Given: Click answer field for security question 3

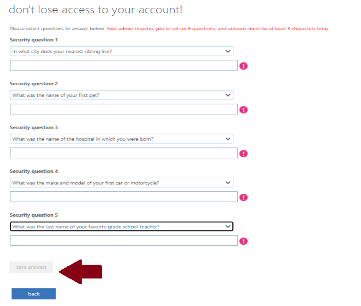Looking at the screenshot, I should pos(123,153).
